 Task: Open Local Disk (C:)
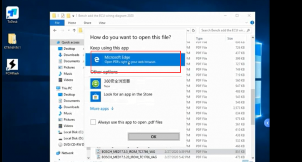[73, 132]
